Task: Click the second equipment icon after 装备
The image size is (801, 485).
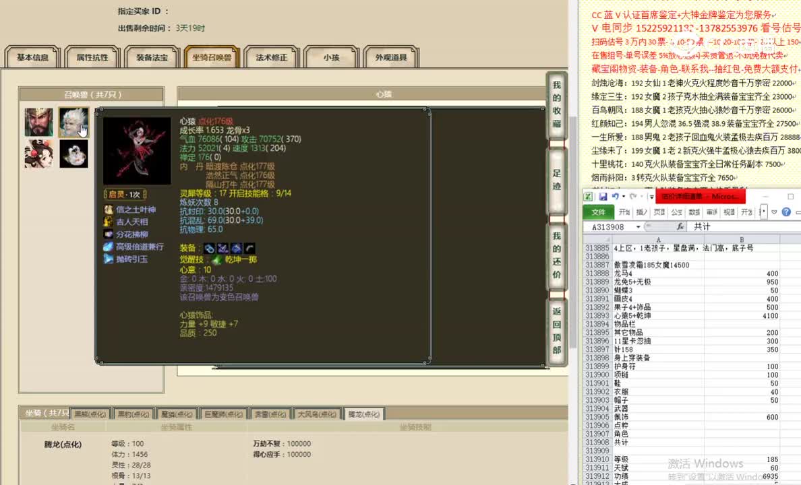Action: 222,248
